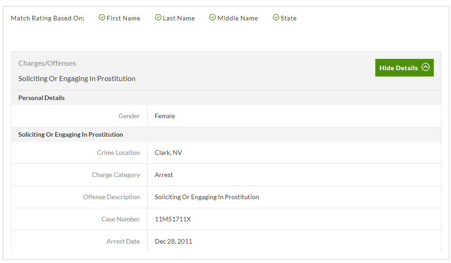Click the Crime Location field label
This screenshot has width=451, height=263.
tap(118, 153)
